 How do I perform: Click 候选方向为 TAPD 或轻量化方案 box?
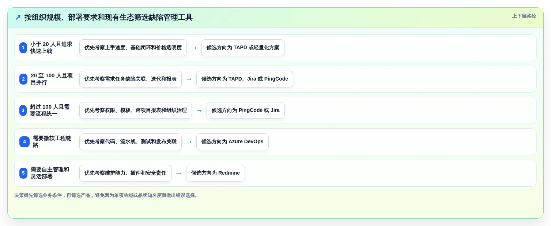[243, 48]
